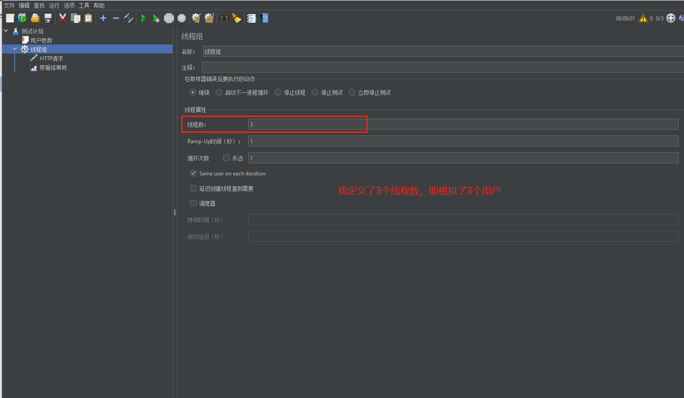Open the 查找 menu
The width and height of the screenshot is (684, 398).
39,5
